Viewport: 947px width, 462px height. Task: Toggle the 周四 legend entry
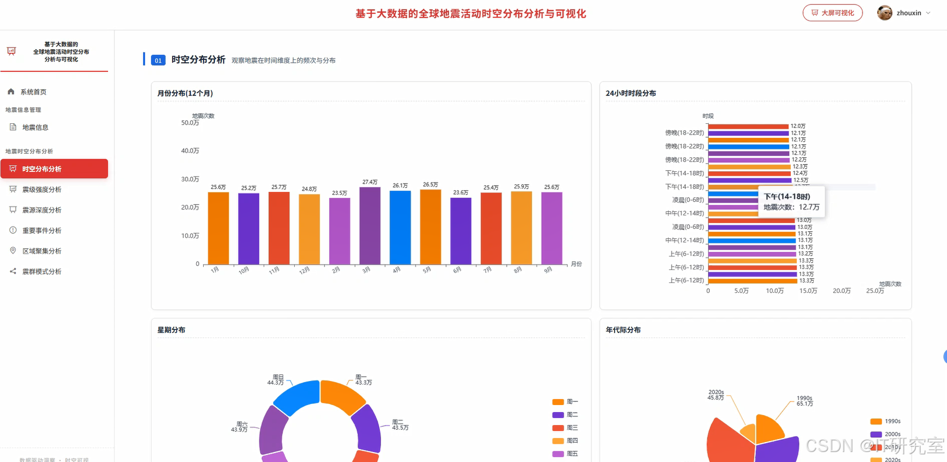[565, 441]
